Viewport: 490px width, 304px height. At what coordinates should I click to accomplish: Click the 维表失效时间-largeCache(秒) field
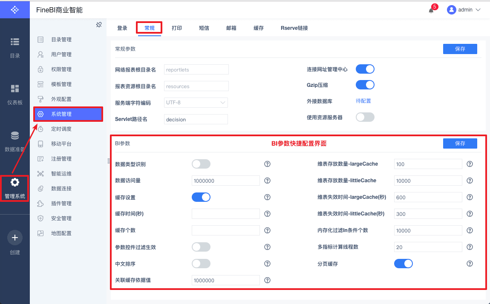coord(428,197)
